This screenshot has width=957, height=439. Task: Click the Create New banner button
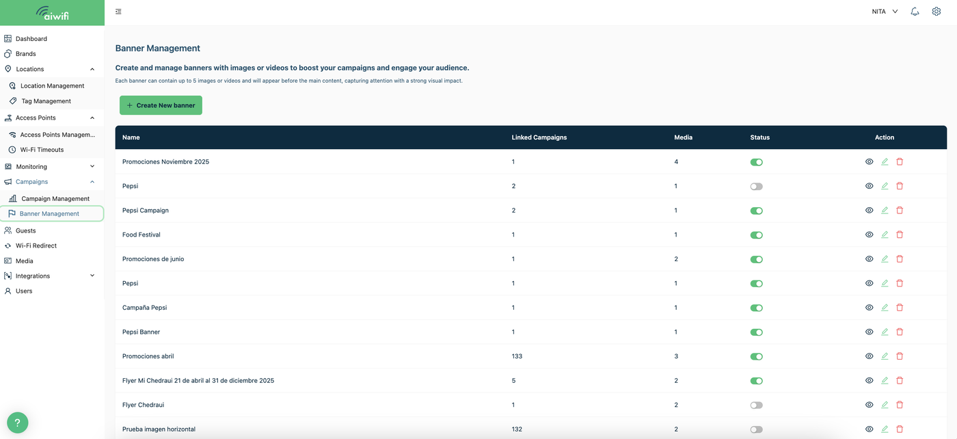pos(161,105)
